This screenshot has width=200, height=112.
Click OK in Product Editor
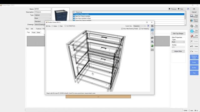(194, 9)
